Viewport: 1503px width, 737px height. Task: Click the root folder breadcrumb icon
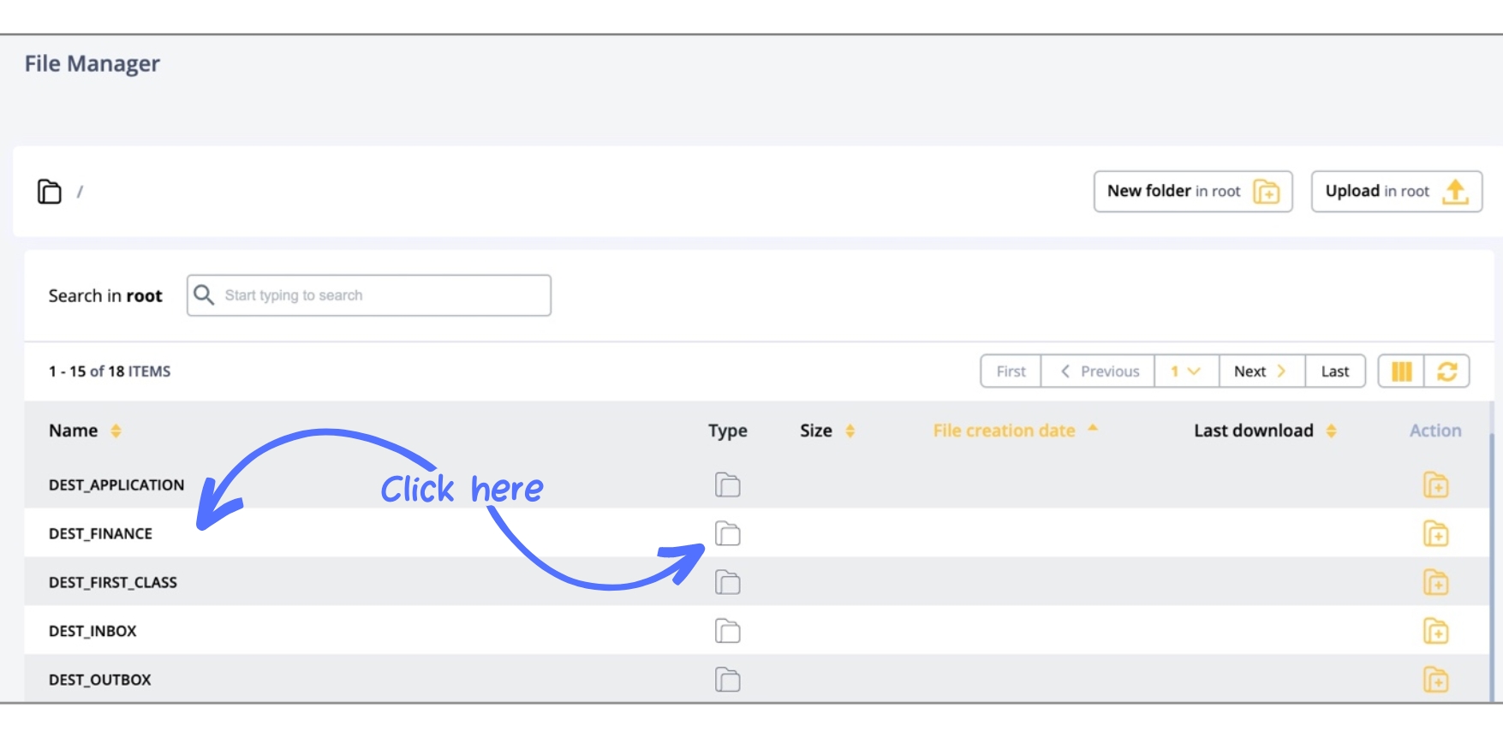click(x=50, y=192)
